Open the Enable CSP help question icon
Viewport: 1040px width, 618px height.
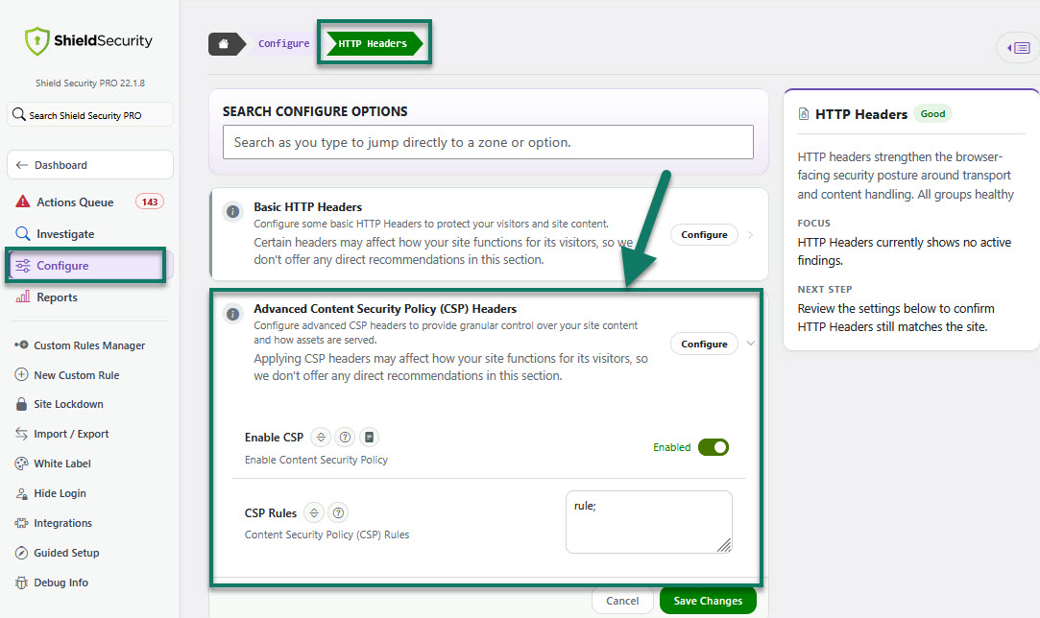coord(345,437)
